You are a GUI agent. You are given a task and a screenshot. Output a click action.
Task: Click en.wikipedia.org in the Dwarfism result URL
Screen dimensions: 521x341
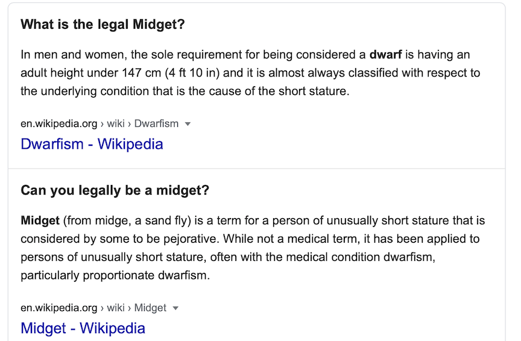58,124
